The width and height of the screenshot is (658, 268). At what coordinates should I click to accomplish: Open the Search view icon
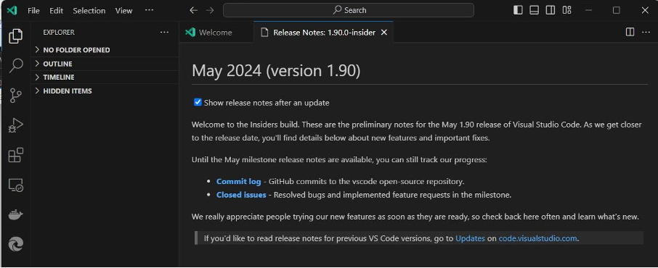tap(15, 66)
